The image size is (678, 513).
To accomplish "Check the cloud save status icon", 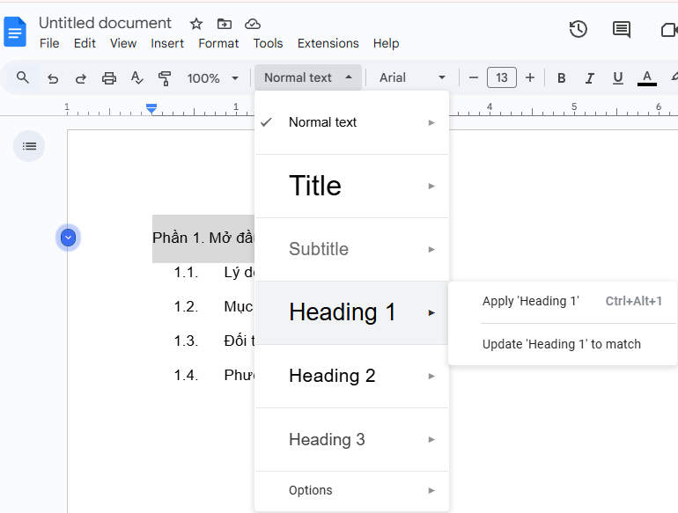I will point(253,24).
